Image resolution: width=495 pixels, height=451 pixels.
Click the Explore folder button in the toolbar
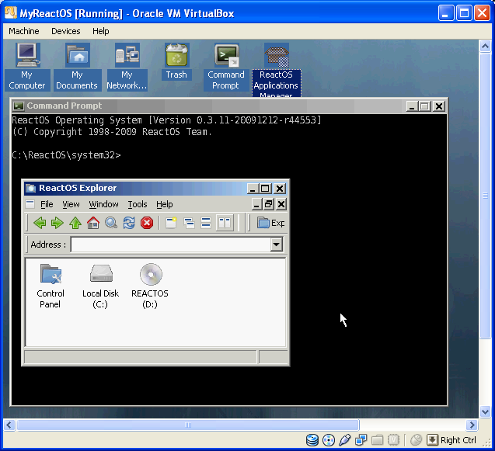270,223
